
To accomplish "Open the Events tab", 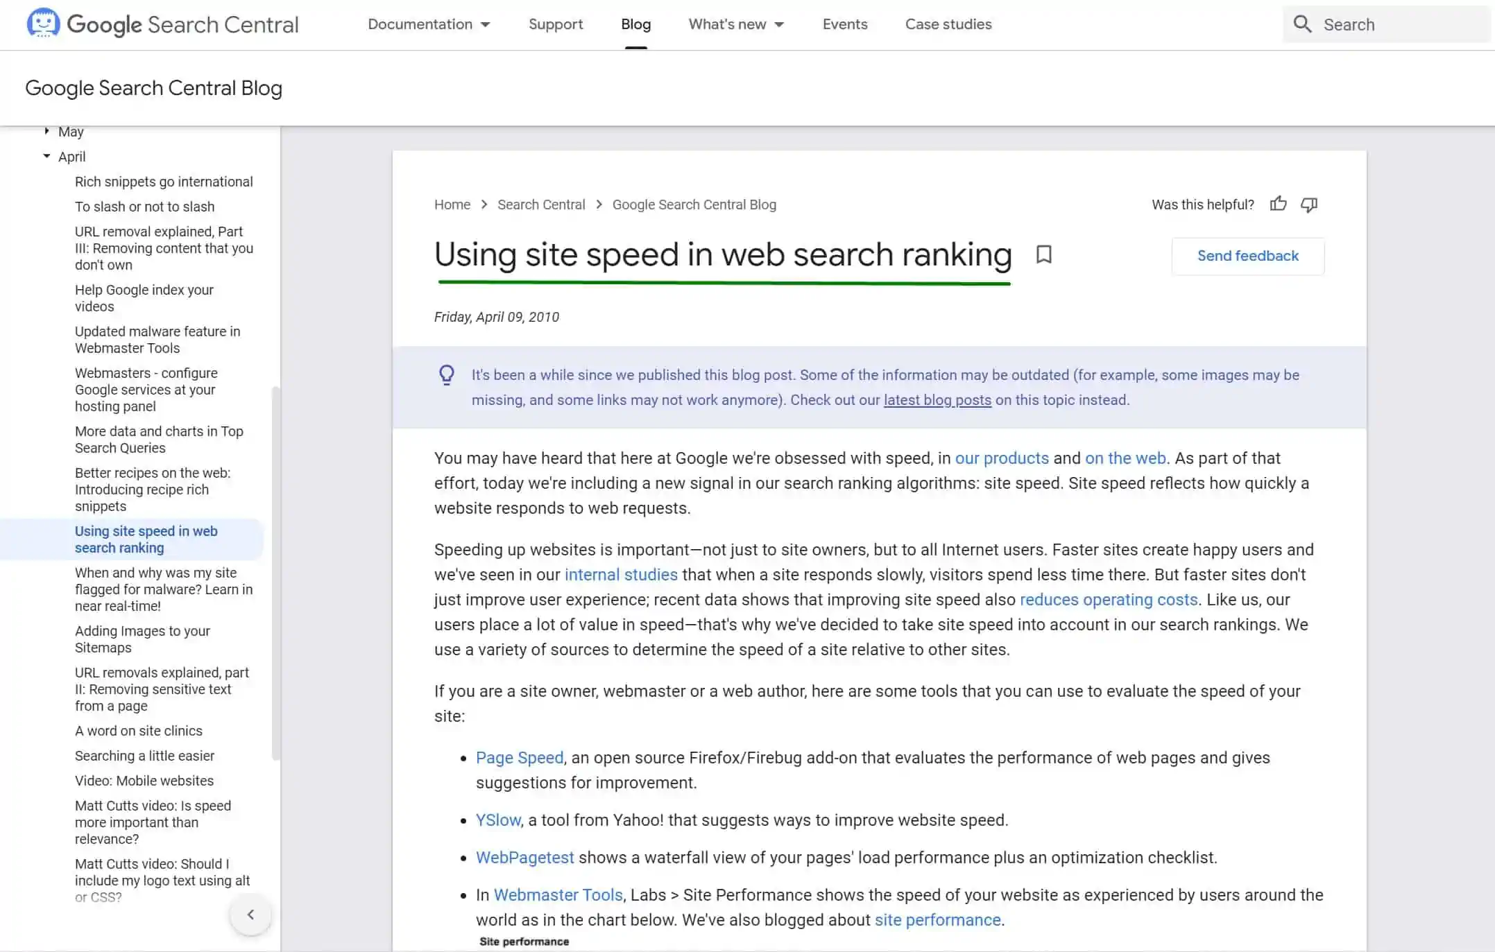I will tap(845, 24).
